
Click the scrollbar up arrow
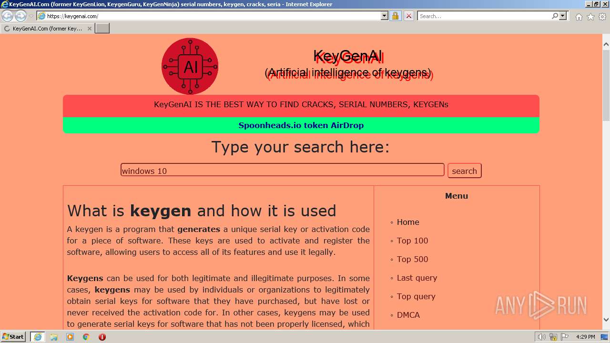point(606,45)
